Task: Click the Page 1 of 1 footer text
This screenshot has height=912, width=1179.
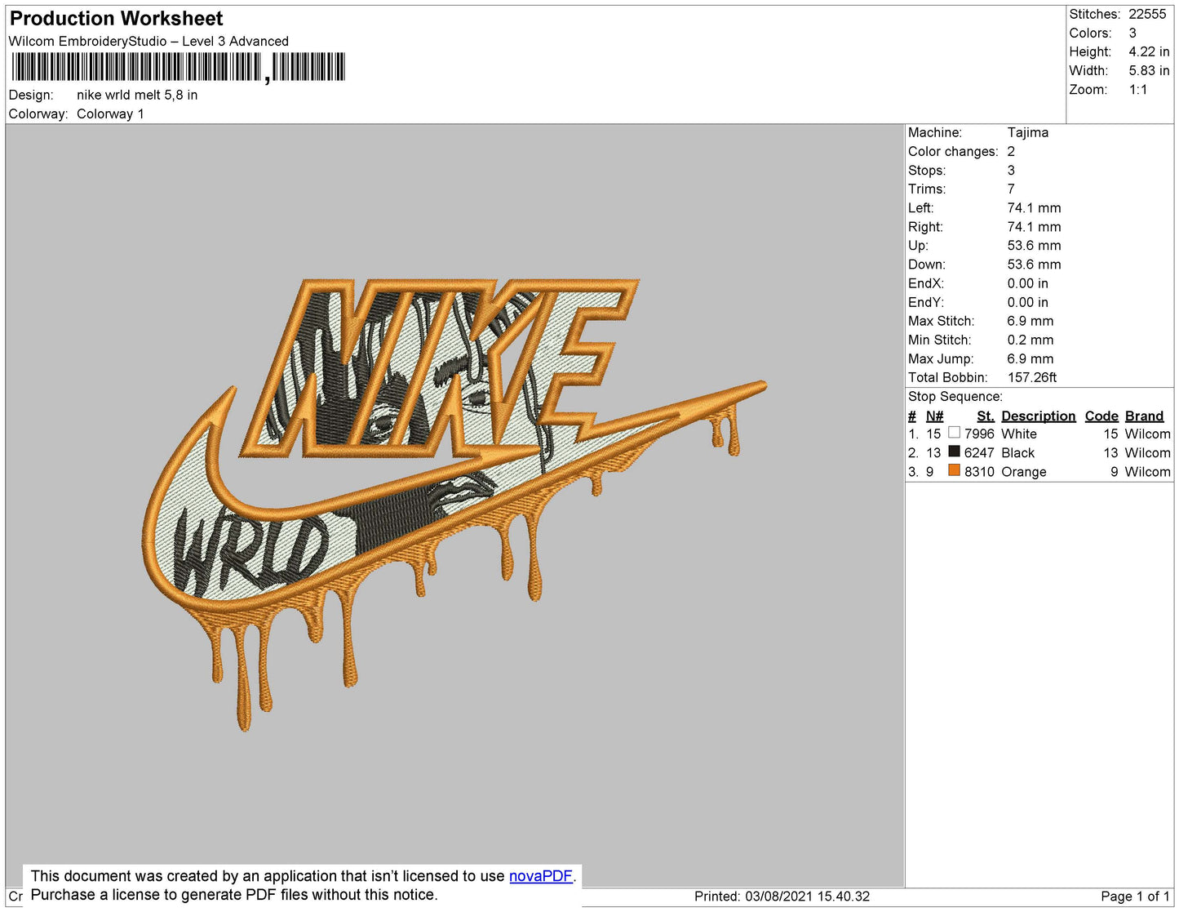Action: click(x=1135, y=896)
